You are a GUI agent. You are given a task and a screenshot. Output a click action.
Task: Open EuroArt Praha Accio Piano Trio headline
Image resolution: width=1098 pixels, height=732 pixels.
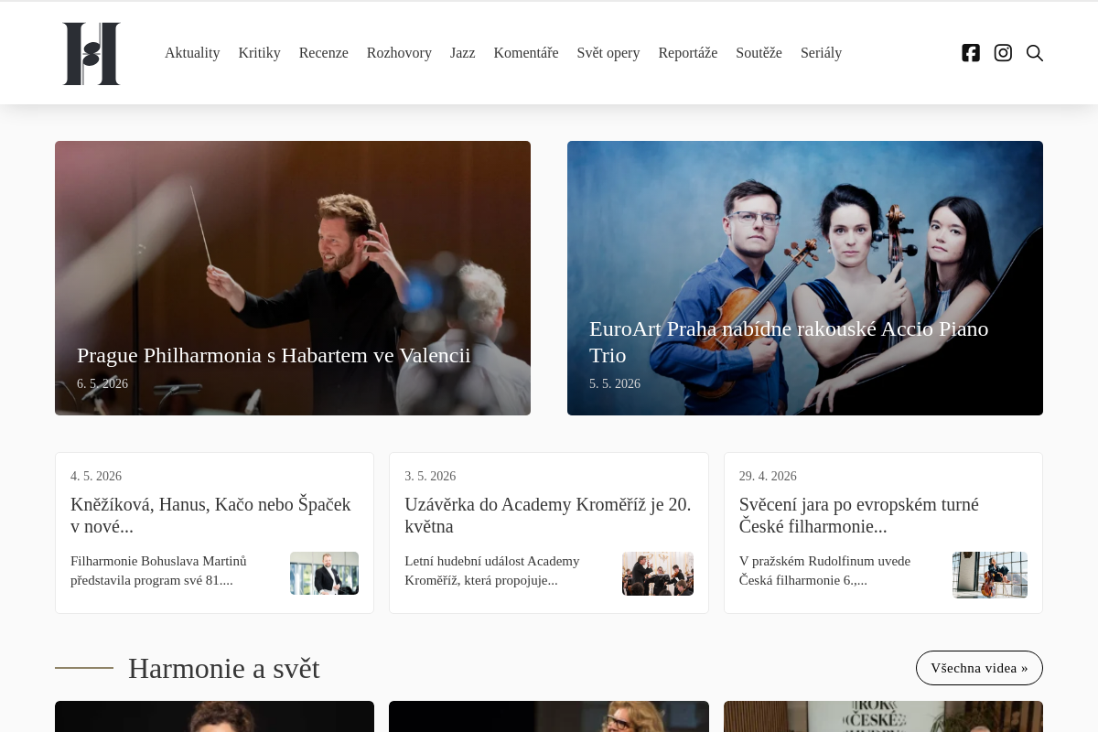[x=789, y=342]
